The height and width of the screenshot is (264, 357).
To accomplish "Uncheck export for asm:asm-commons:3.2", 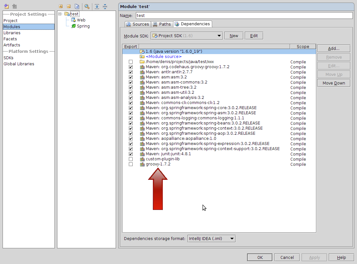I will click(x=131, y=82).
